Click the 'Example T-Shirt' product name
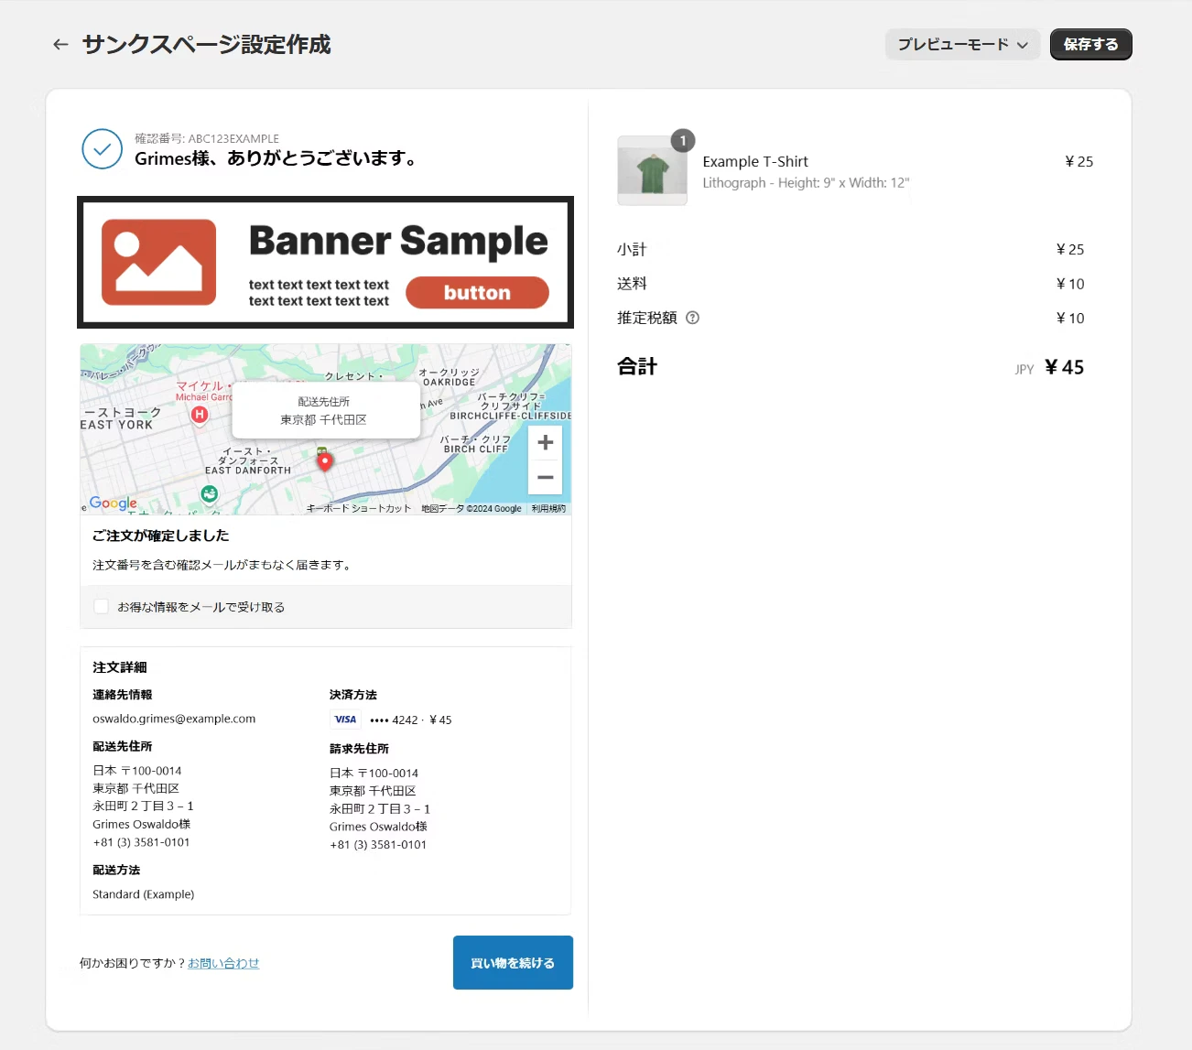The height and width of the screenshot is (1050, 1192). [x=755, y=161]
